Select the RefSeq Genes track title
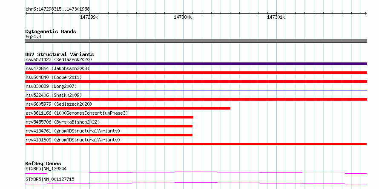The image size is (379, 189). pos(43,164)
